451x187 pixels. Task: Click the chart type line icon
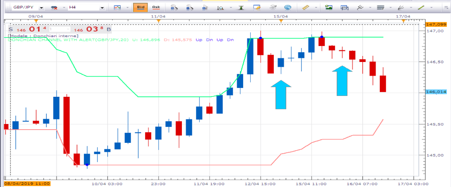point(117,8)
